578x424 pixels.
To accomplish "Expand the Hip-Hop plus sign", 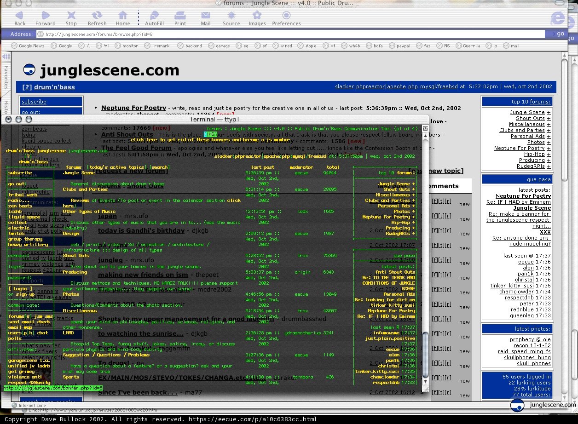I will (549, 154).
